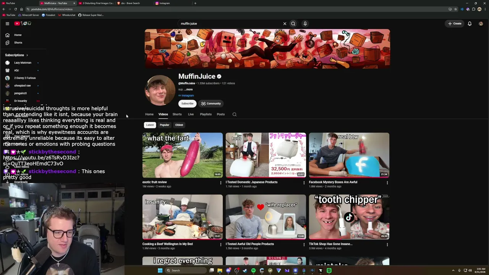This screenshot has height=275, width=489.
Task: Sort videos by Popular
Action: coord(164,125)
